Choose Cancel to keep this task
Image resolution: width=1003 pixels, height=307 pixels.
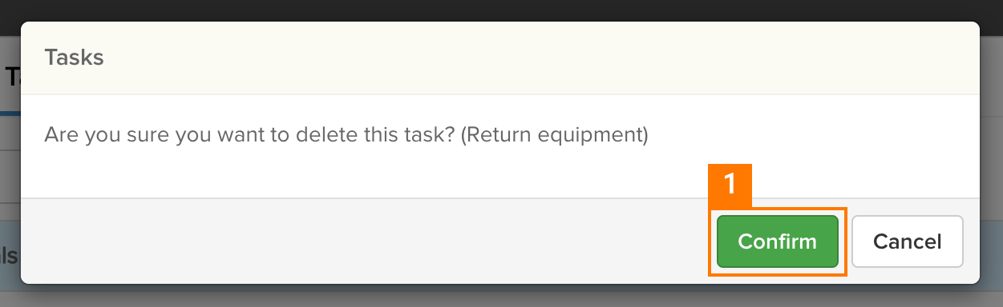coord(907,241)
